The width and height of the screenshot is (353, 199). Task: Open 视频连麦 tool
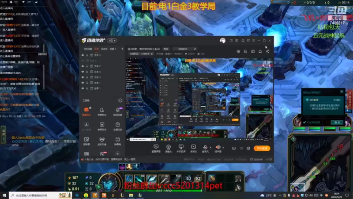point(117,111)
